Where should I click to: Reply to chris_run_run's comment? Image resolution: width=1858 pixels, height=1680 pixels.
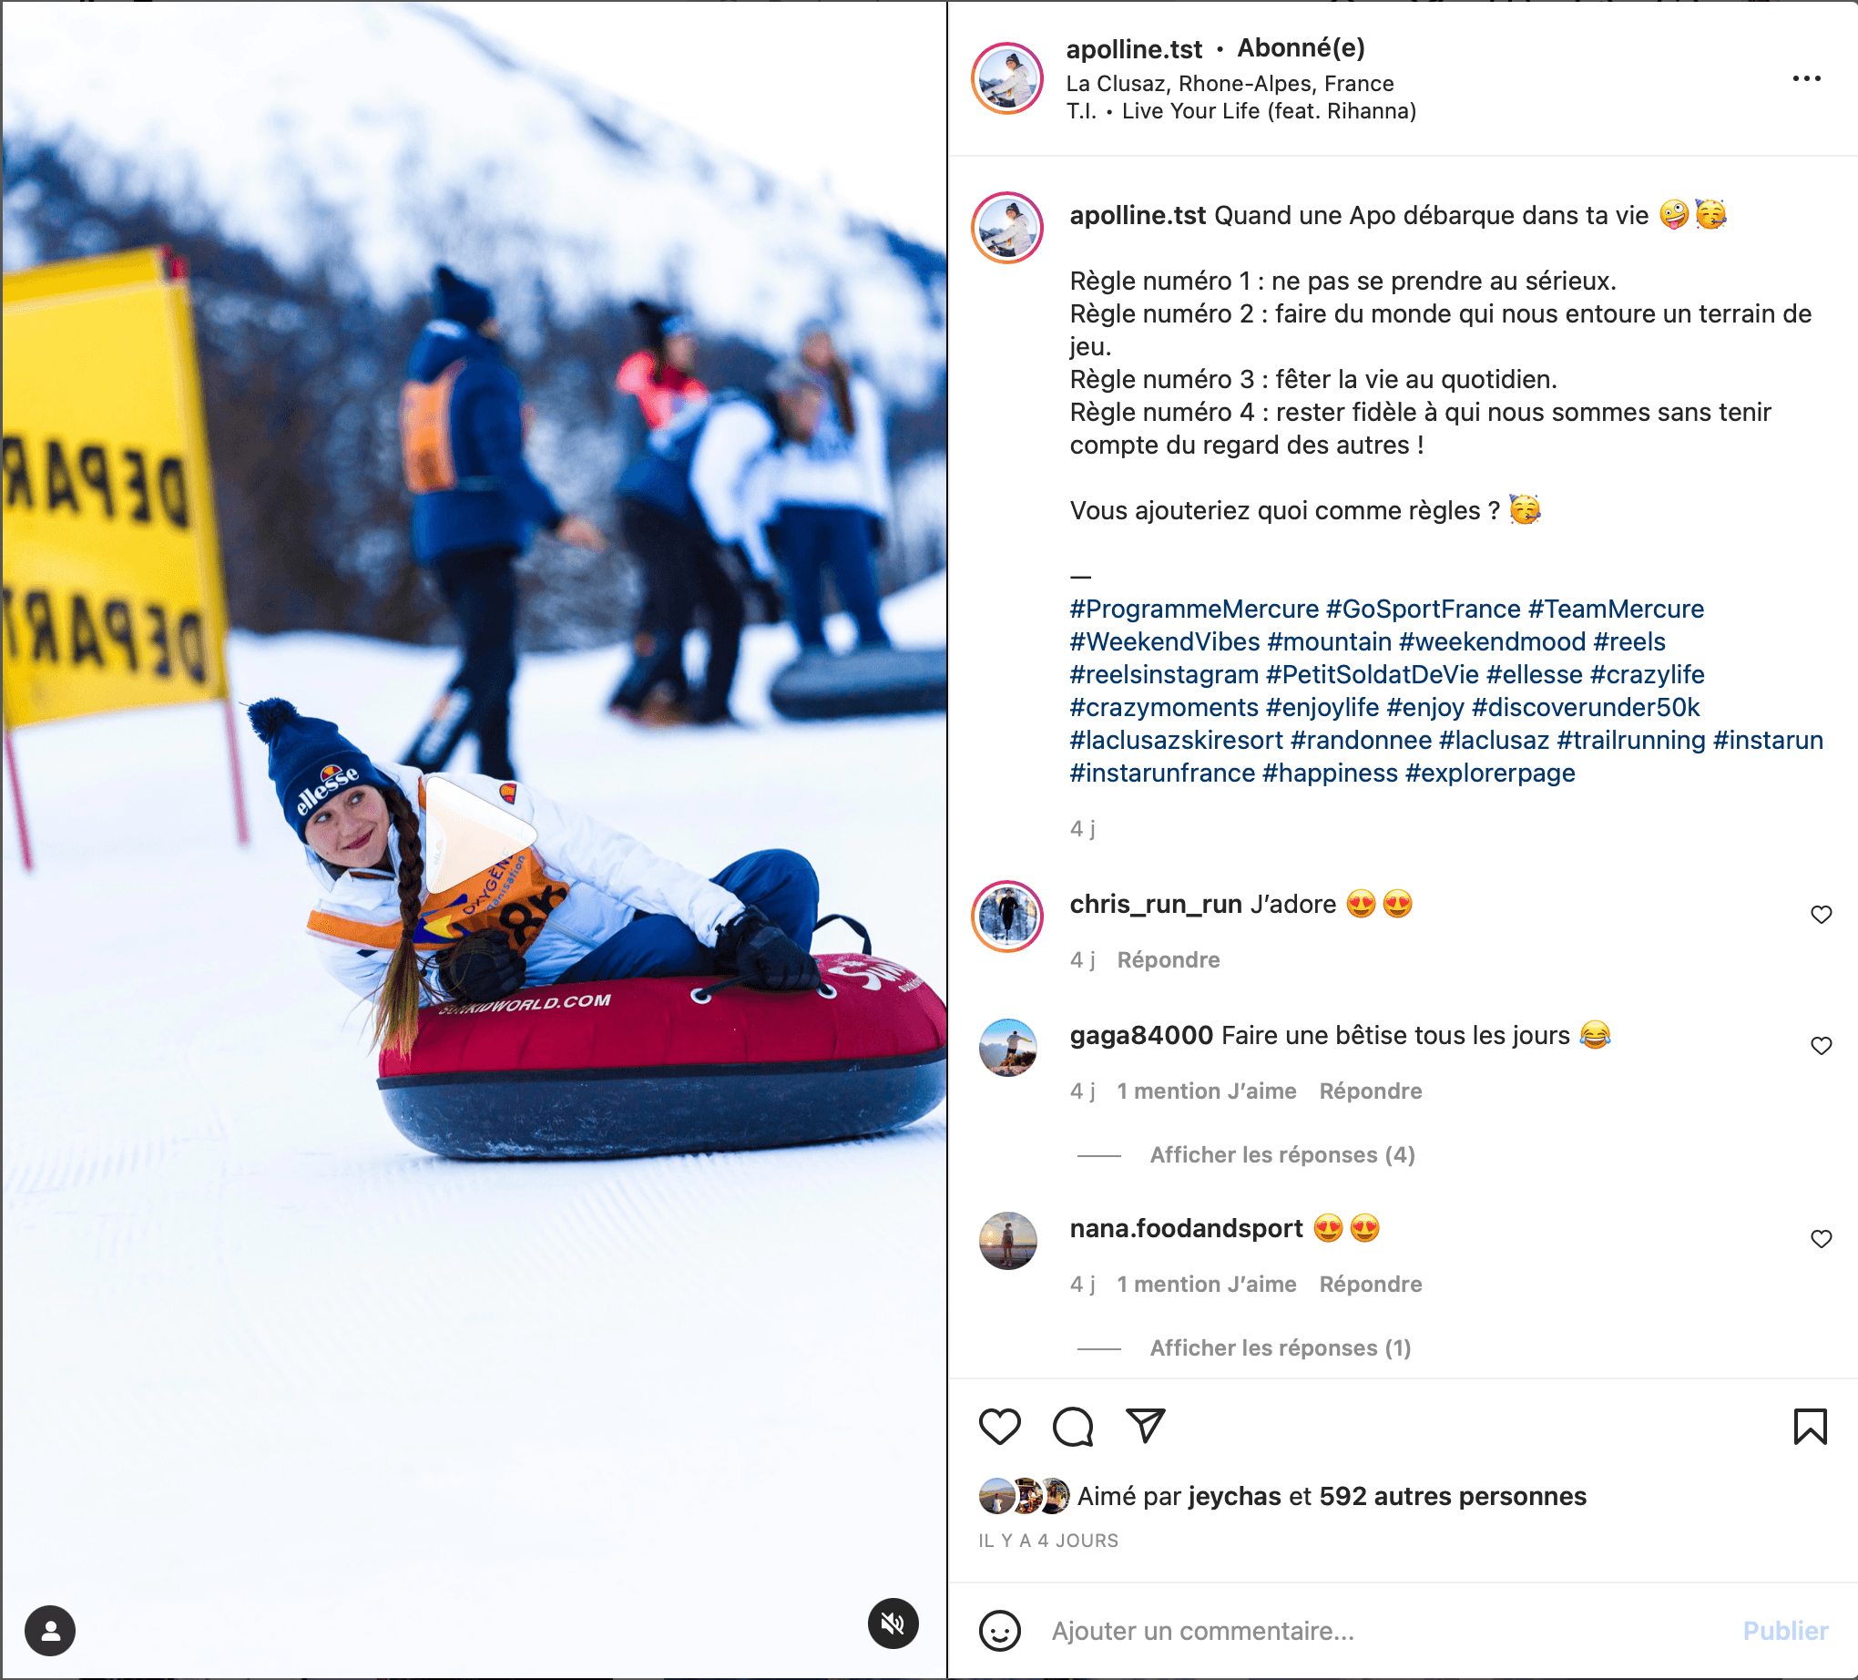click(x=1168, y=960)
